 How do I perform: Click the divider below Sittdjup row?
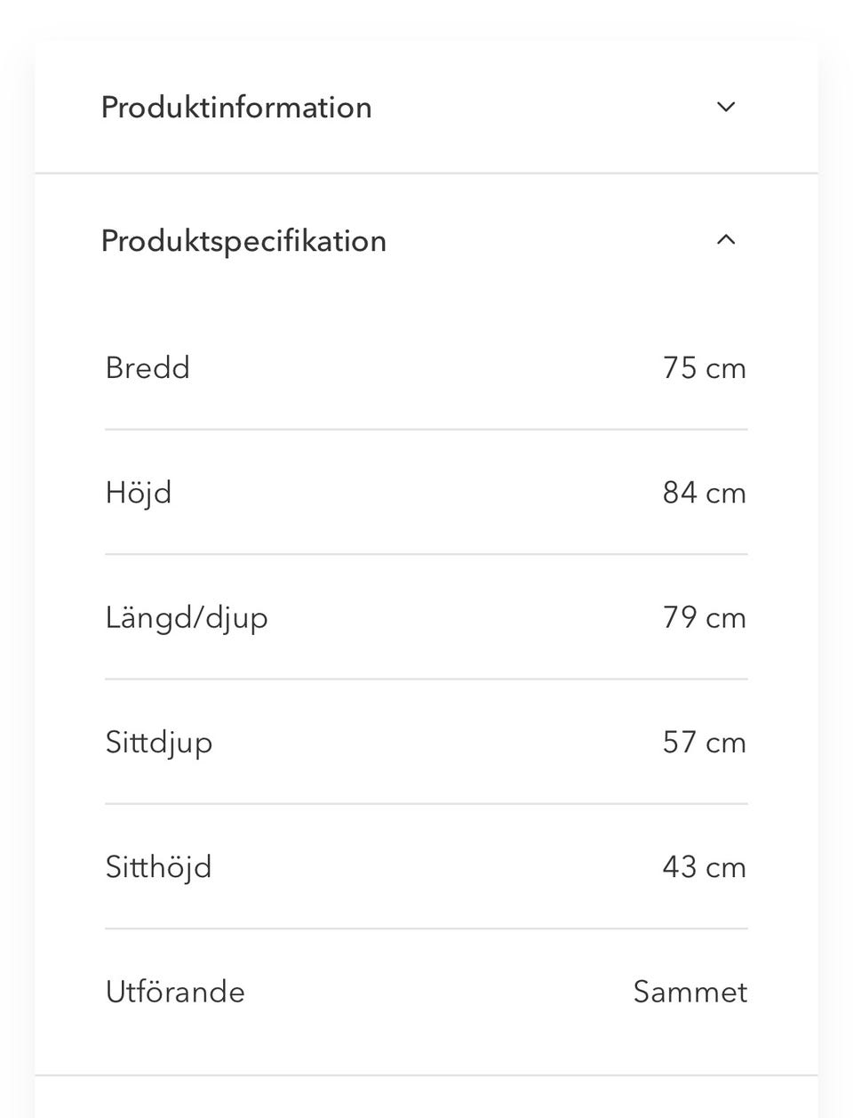click(x=426, y=804)
